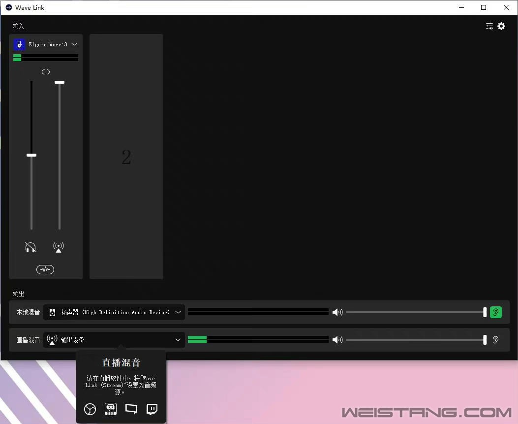Expand 扬声器 High Definition Audio Device dropdown
518x424 pixels.
click(178, 312)
